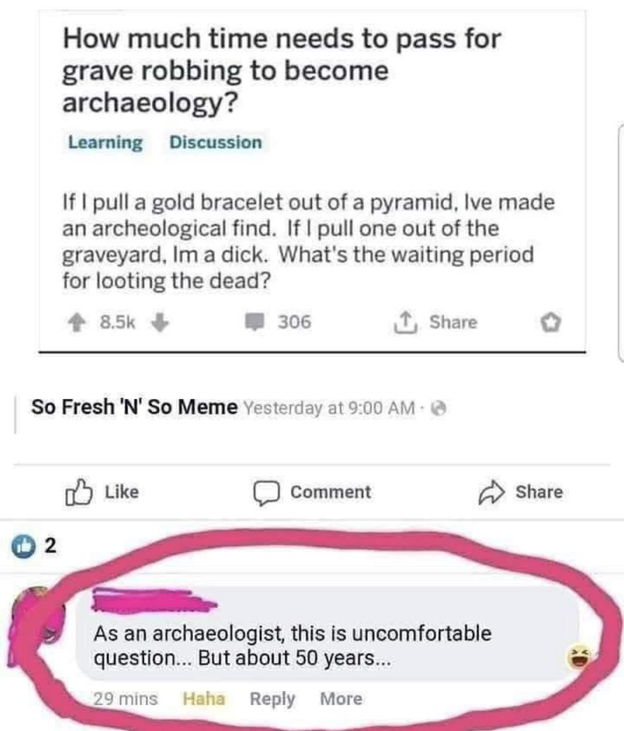
Task: Click the commenter's profile picture thumbnail
Action: coord(37,615)
